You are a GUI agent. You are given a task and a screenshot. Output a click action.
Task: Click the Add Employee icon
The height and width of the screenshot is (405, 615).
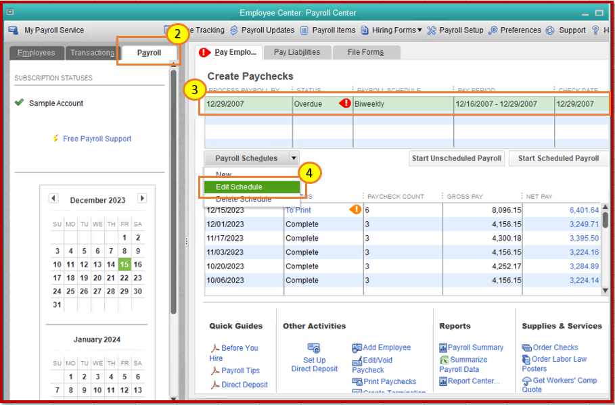pyautogui.click(x=357, y=348)
